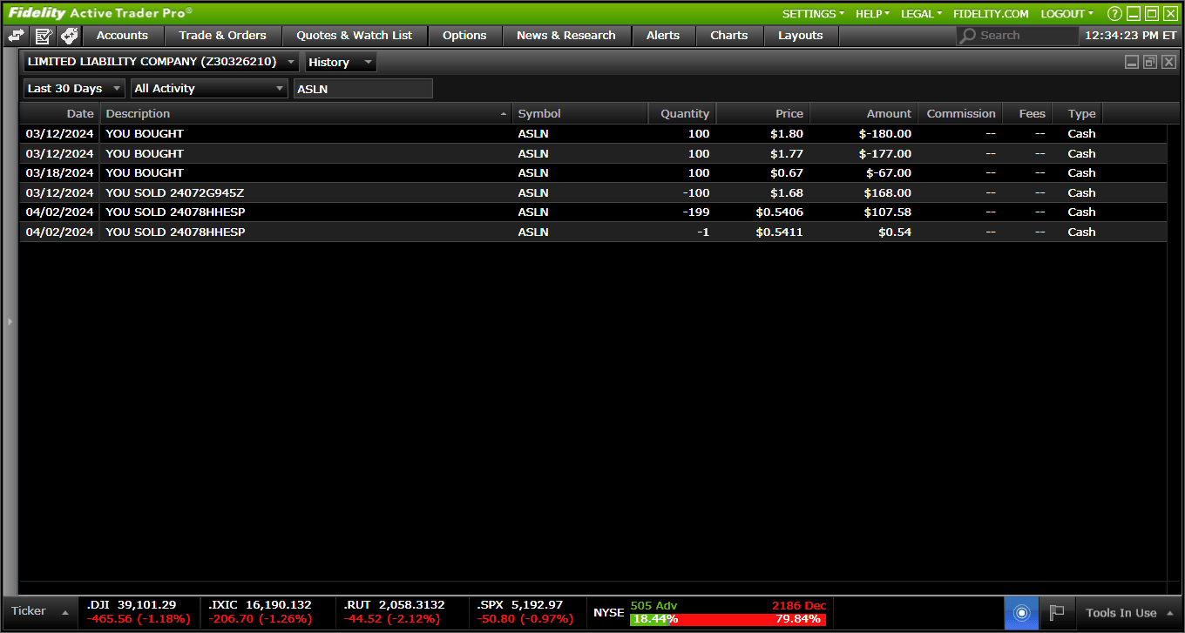The width and height of the screenshot is (1185, 633).
Task: Open the Options menu
Action: pyautogui.click(x=464, y=36)
